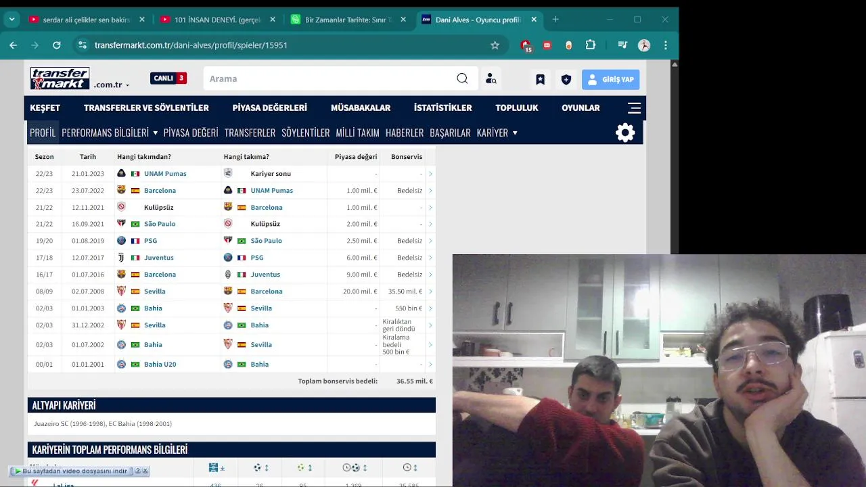Switch to the 'serdar ali çelikler' browser tab

(x=86, y=20)
